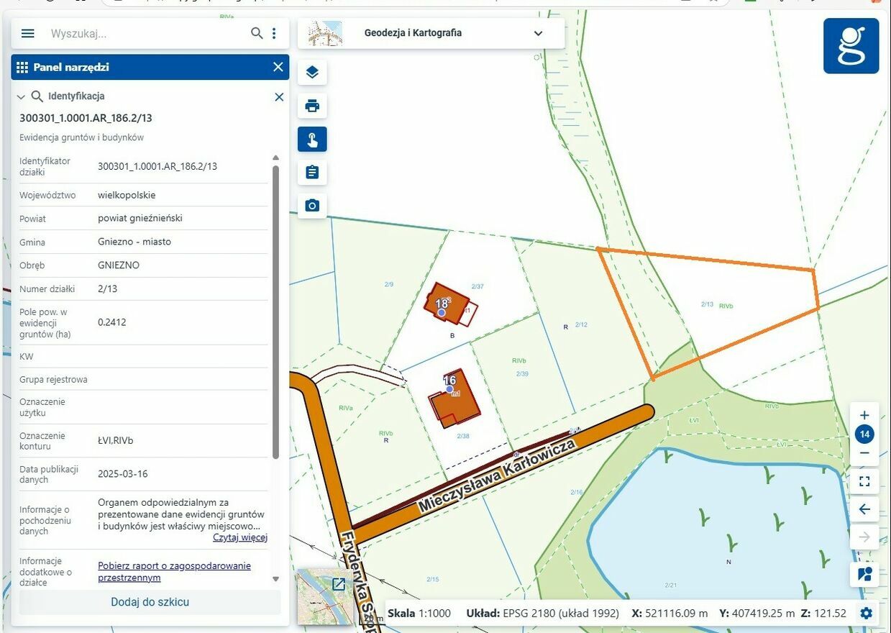Click the Dodaj do szkicu button
891x633 pixels.
pyautogui.click(x=150, y=602)
